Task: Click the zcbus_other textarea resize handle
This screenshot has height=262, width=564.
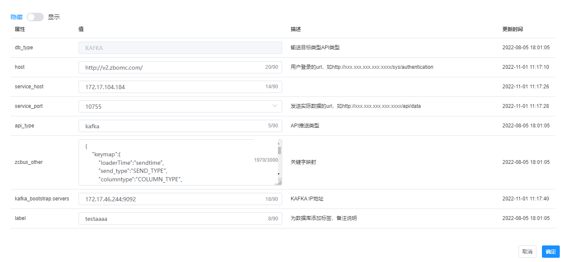Action: click(x=279, y=182)
